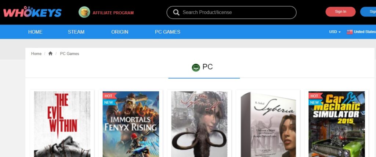
Task: Click the NEW badge on Car Mechanic Simulator
Action: [314, 102]
